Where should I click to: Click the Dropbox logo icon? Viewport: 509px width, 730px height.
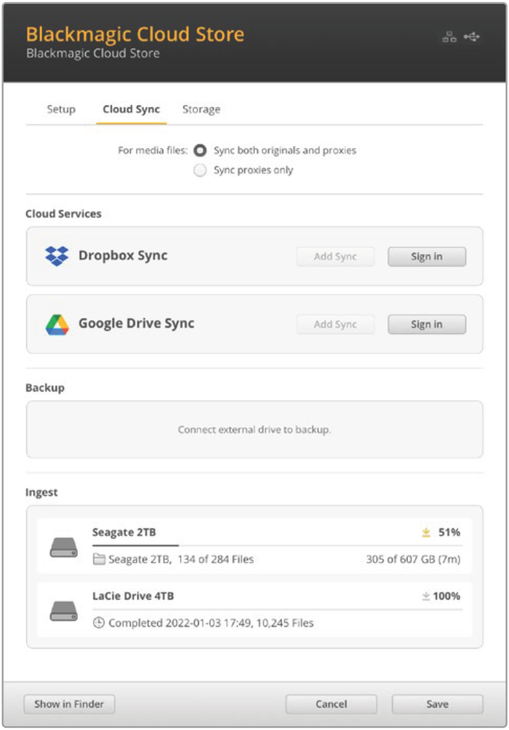click(57, 256)
